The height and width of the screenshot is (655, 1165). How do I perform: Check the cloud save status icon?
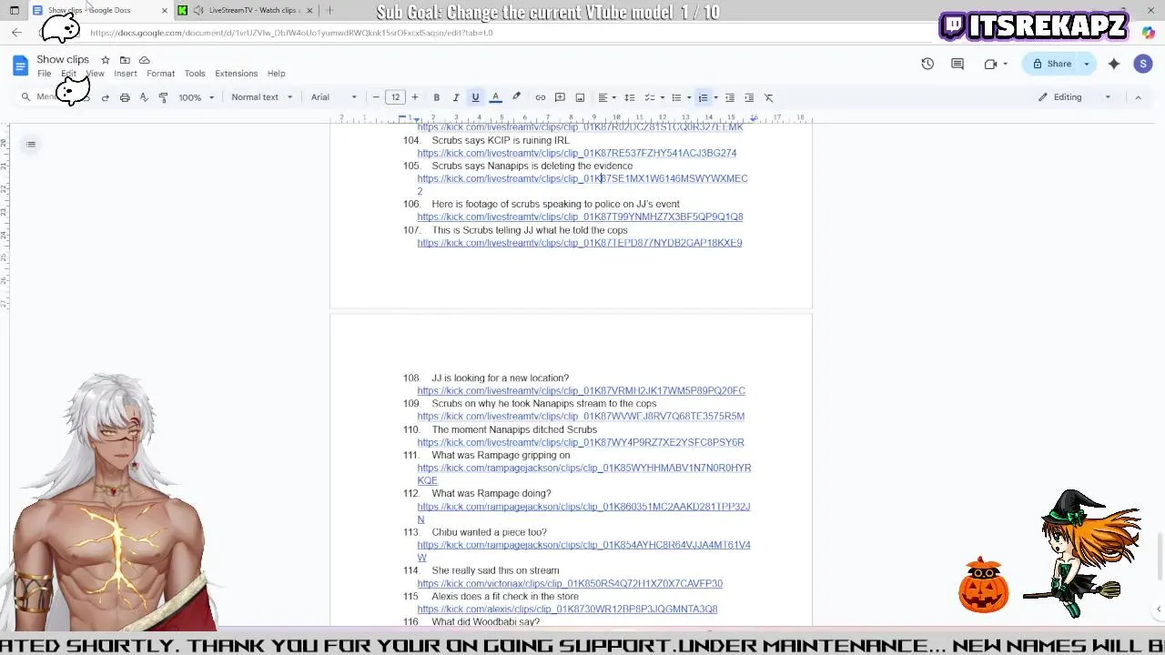point(144,60)
